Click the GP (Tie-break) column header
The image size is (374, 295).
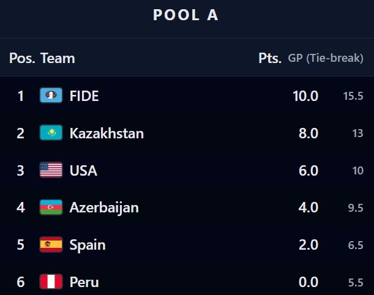point(326,58)
